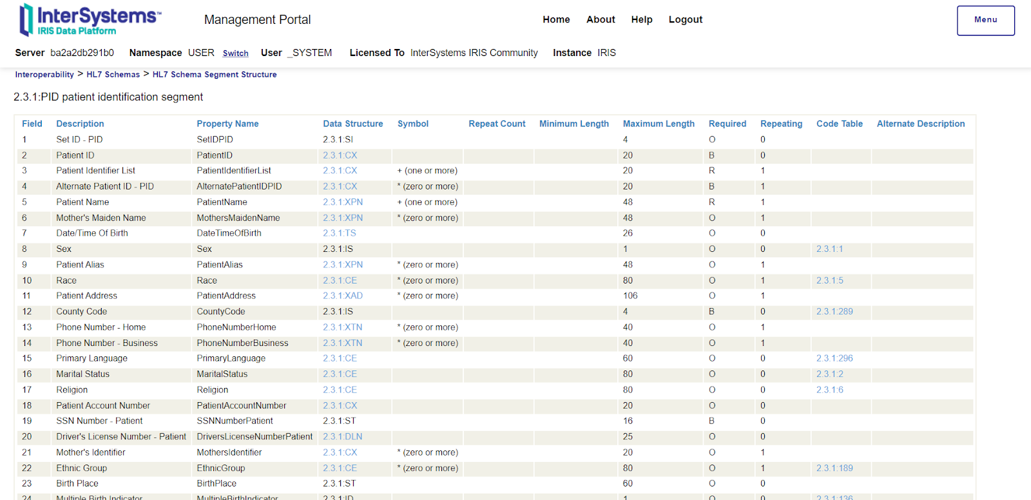Screen dimensions: 1031x500
Task: Open the Help menu item
Action: pyautogui.click(x=642, y=19)
